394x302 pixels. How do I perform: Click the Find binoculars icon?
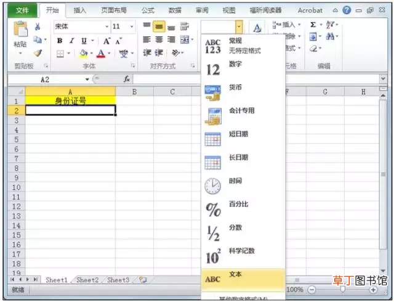(x=330, y=37)
